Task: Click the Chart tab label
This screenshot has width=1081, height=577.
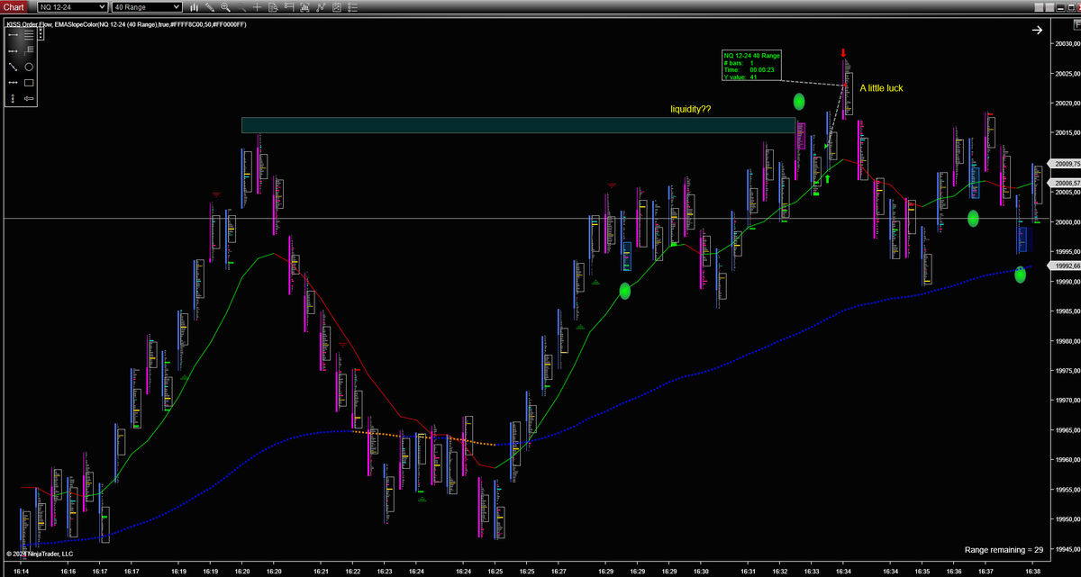Action: coord(15,7)
